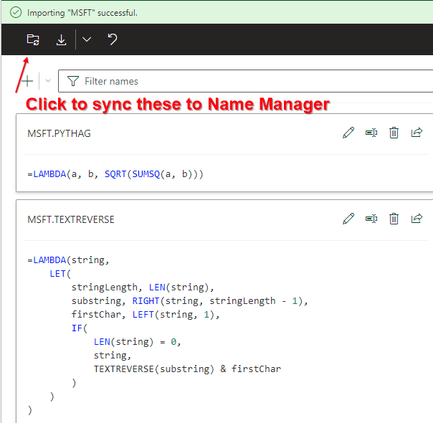
Task: Delete MSFT.PYTHAG with the trash icon
Action: (x=394, y=133)
